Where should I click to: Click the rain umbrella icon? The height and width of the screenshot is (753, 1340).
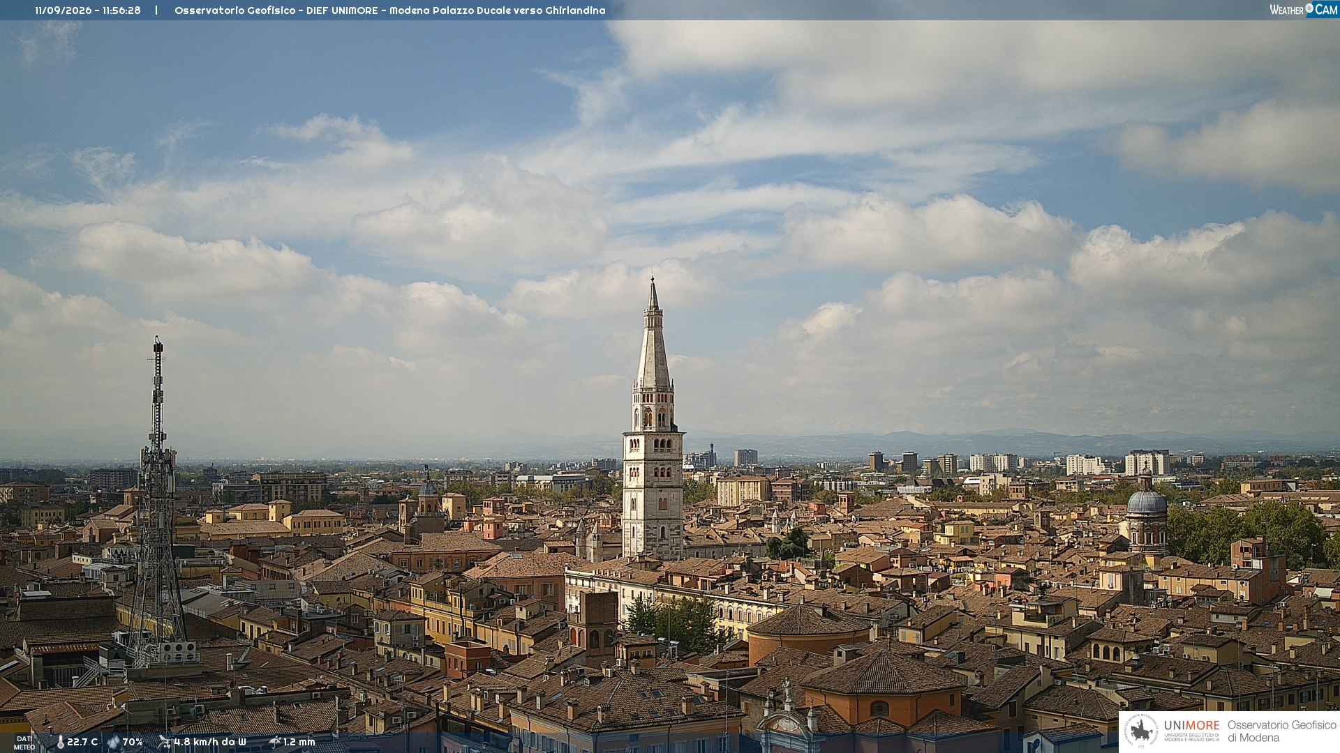point(275,742)
